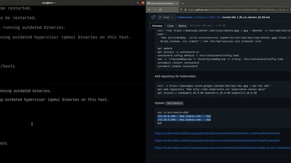291x163 pixels.
Task: Click the 'apt install -y containerd.io' line
Action: point(178,52)
